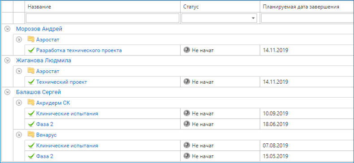Sort by Планируемая дата завершения column header
Viewport: 354px width, 163px height.
coord(301,7)
